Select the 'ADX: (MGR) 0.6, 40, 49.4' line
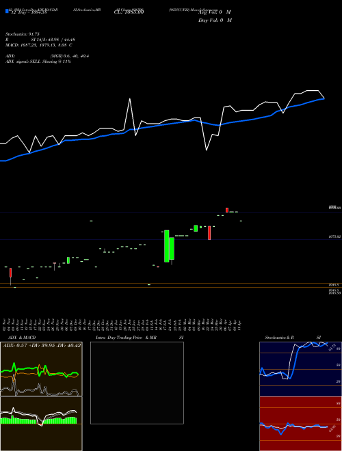 pos(47,56)
